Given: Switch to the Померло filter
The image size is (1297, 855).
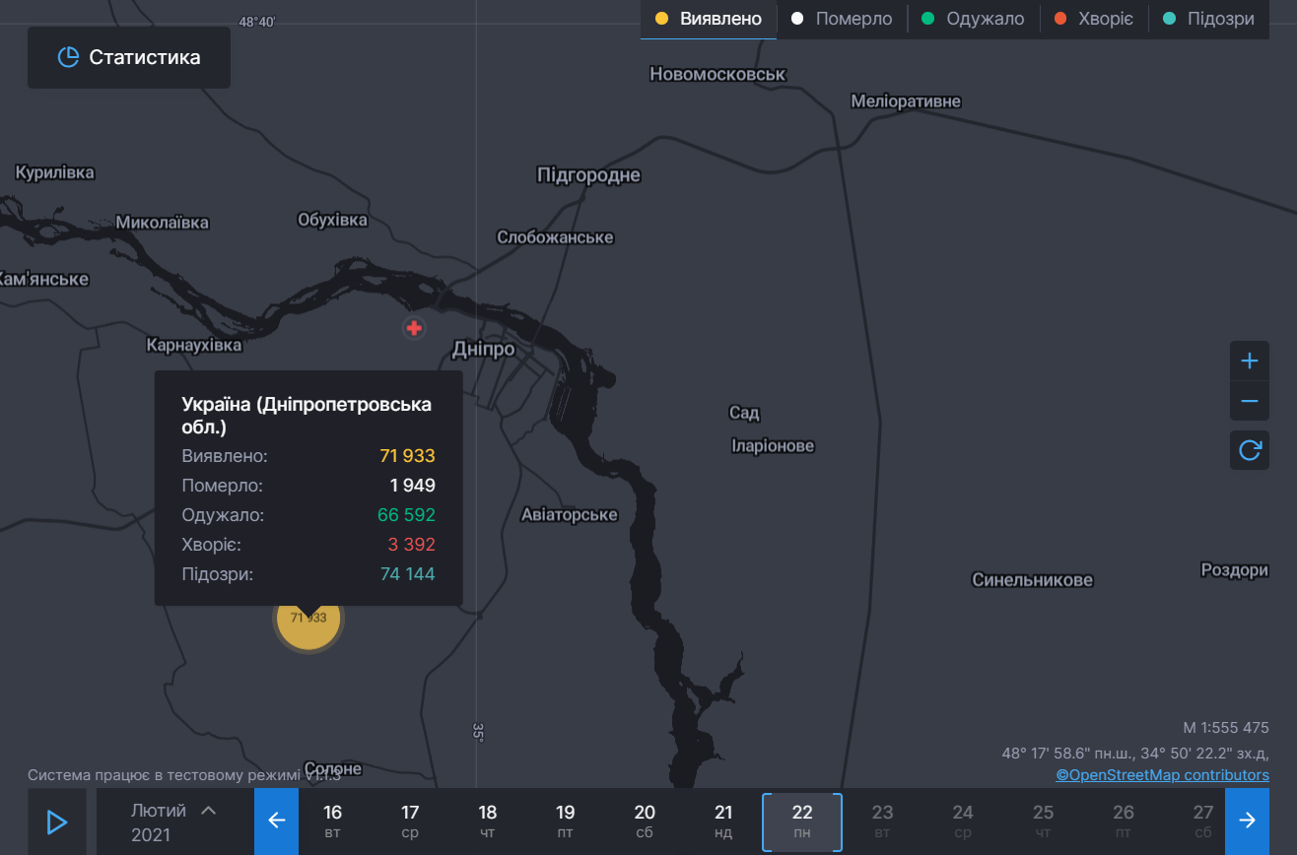Looking at the screenshot, I should pyautogui.click(x=842, y=19).
